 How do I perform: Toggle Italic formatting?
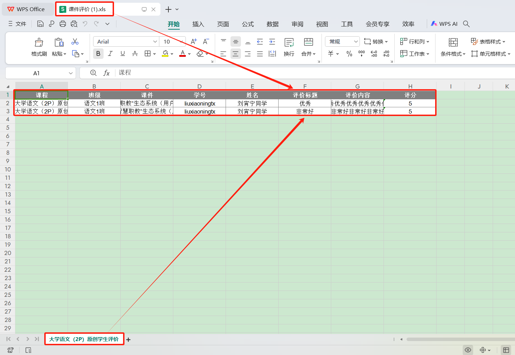coord(110,54)
